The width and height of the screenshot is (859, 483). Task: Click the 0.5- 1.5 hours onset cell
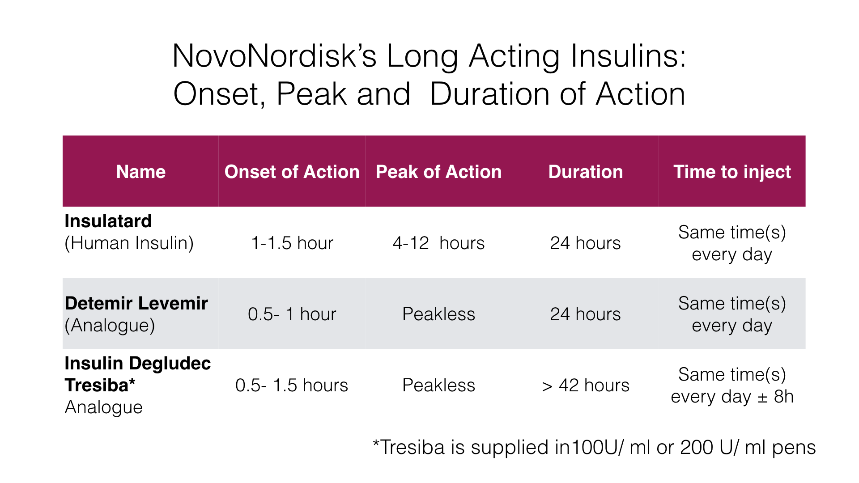pos(292,385)
